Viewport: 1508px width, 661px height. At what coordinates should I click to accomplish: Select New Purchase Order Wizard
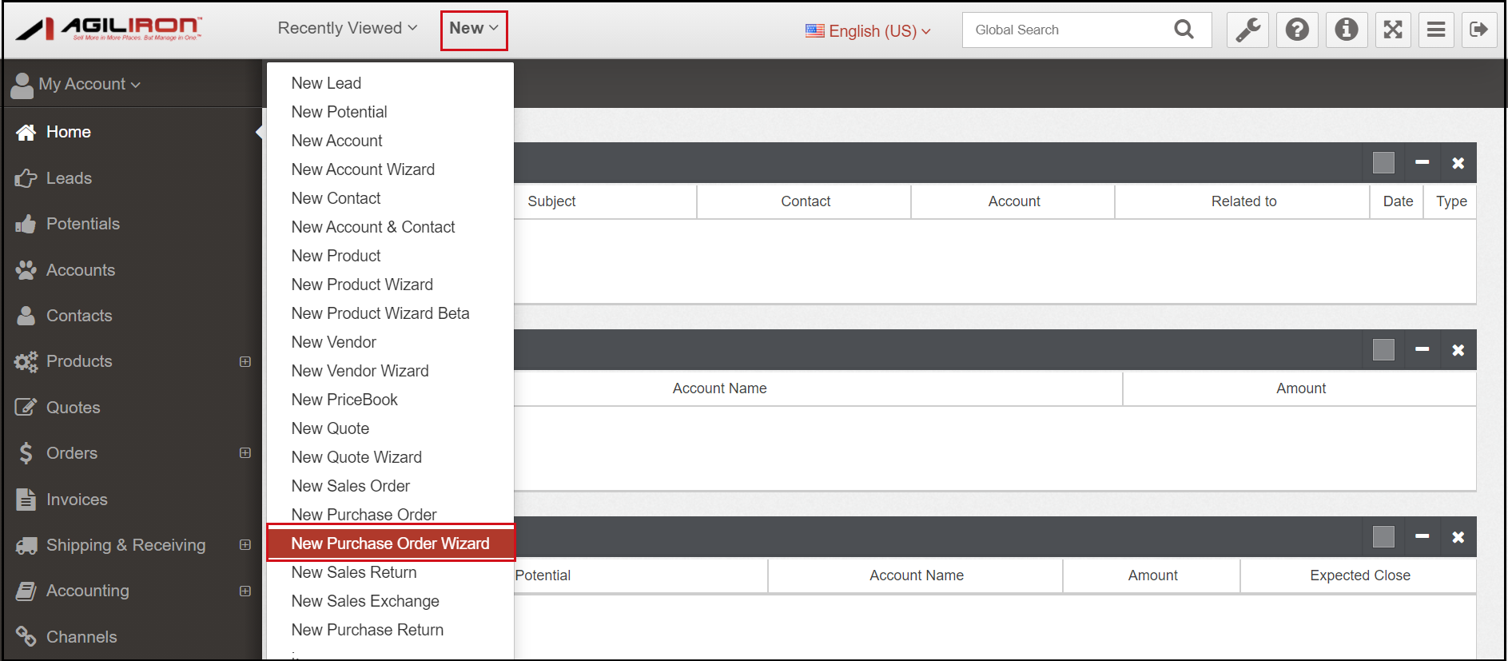pos(390,544)
